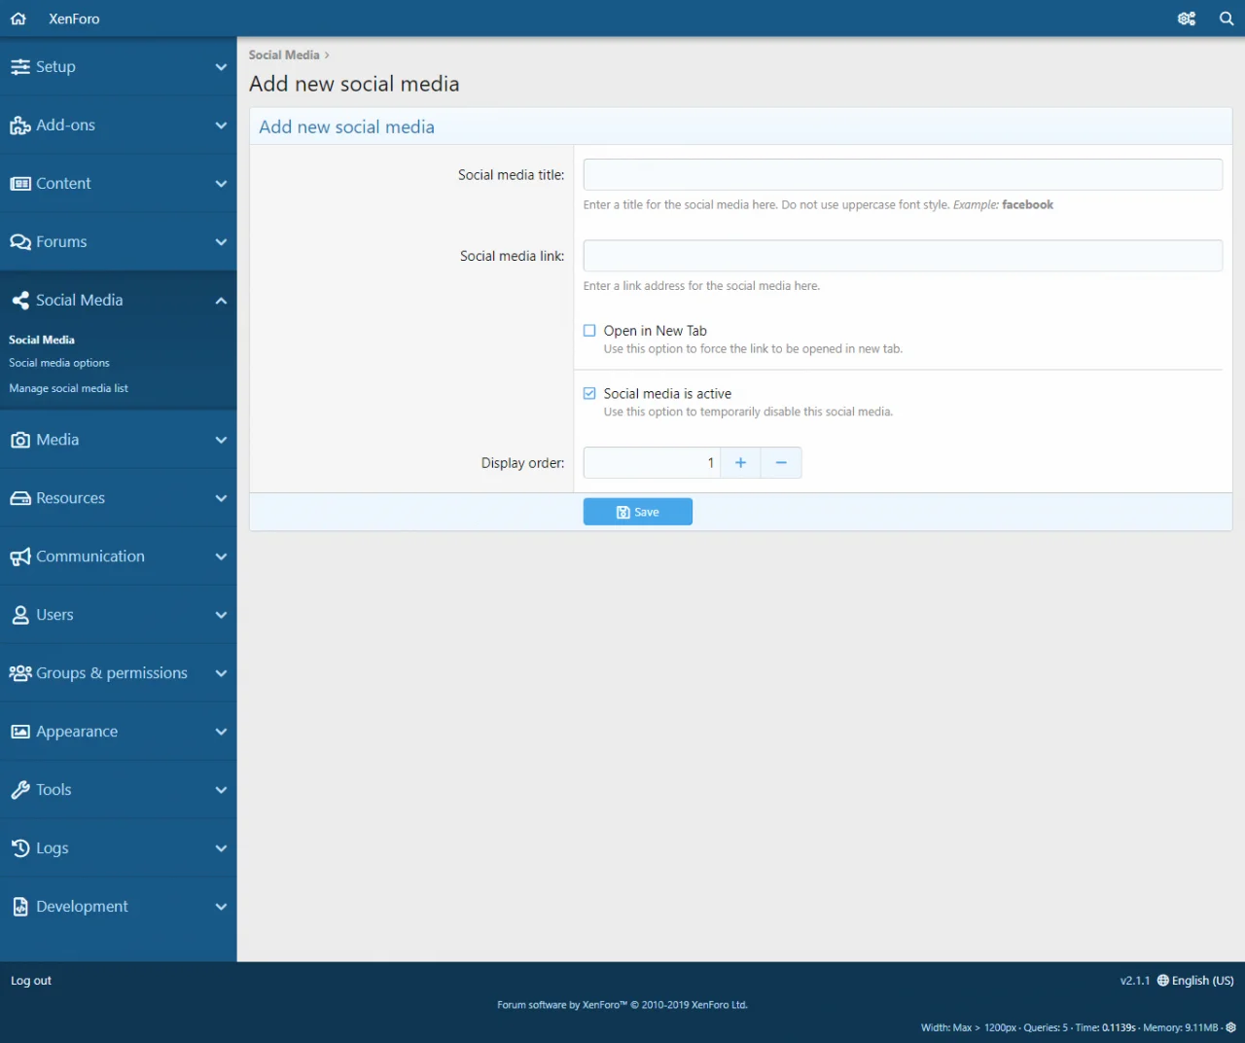Screen dimensions: 1245x1043
Task: Expand the Appearance section chevron
Action: pyautogui.click(x=221, y=732)
